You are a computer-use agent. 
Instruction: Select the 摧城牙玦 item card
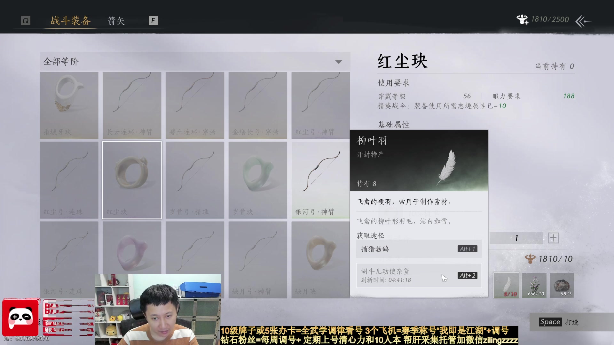point(69,105)
